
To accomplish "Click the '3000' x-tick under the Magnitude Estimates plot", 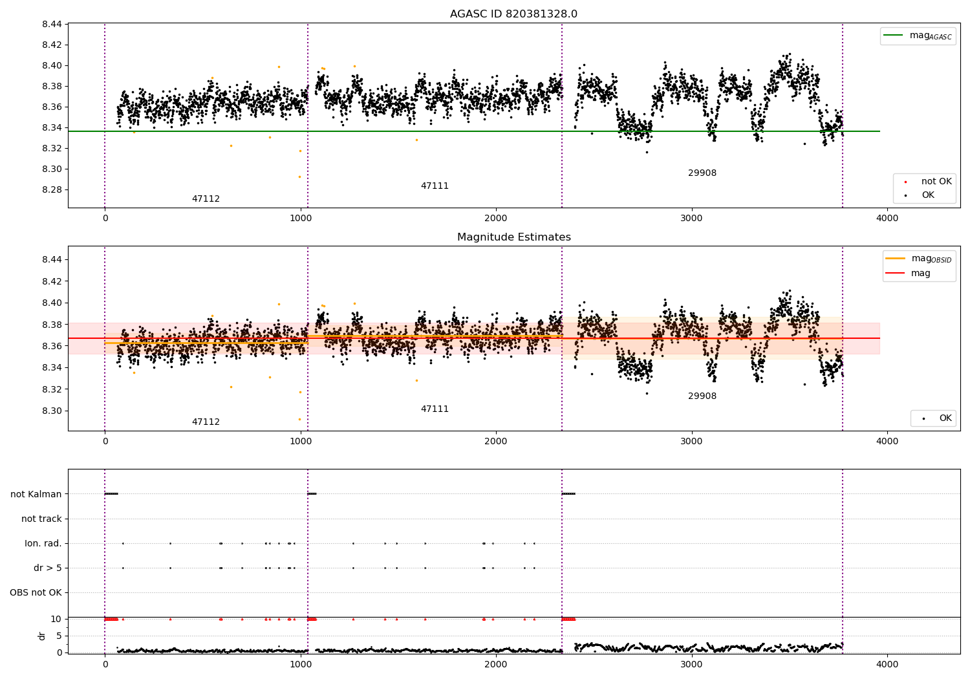I will (691, 442).
